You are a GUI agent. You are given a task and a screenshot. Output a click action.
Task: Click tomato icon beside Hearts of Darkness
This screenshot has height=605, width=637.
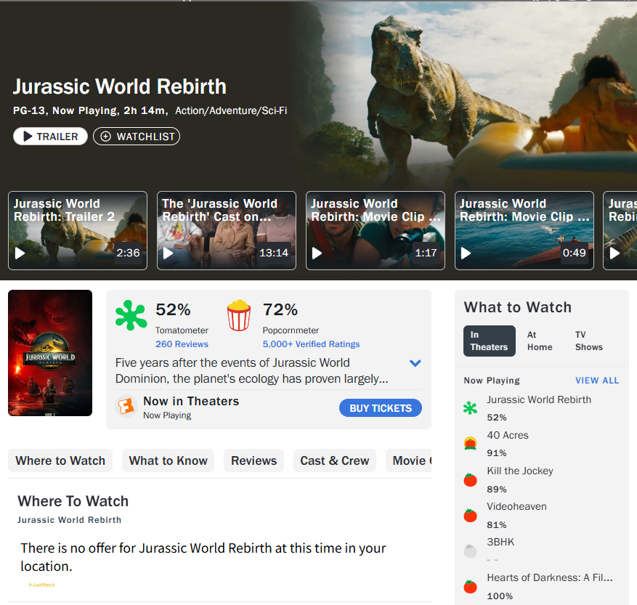pos(470,586)
